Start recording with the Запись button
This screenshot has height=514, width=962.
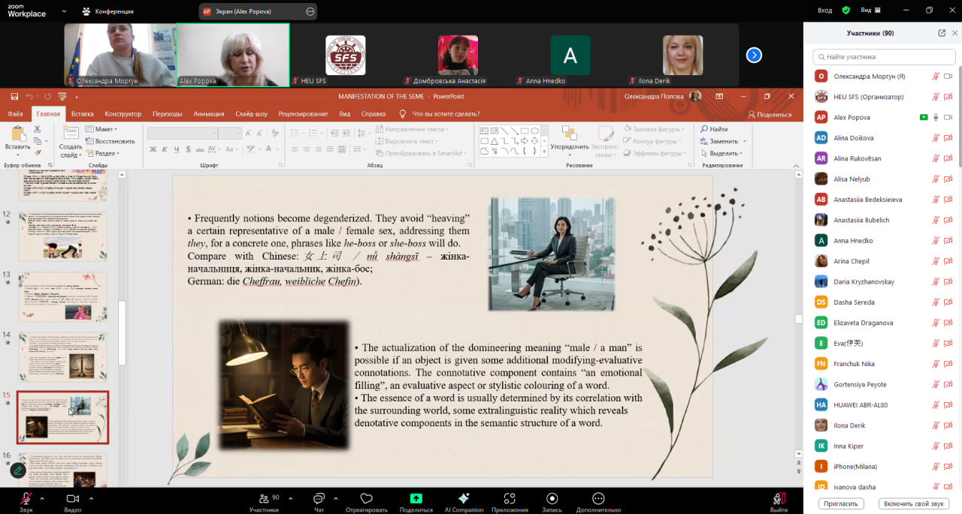[x=552, y=498]
